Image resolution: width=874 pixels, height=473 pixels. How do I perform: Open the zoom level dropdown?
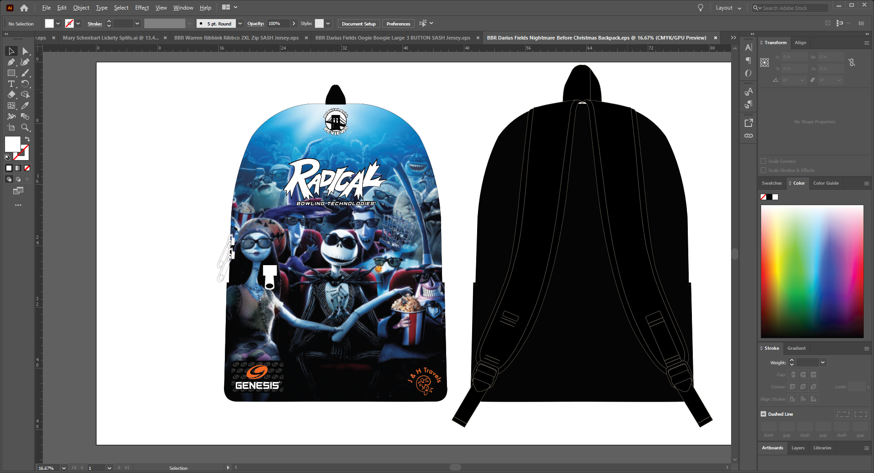pyautogui.click(x=64, y=468)
